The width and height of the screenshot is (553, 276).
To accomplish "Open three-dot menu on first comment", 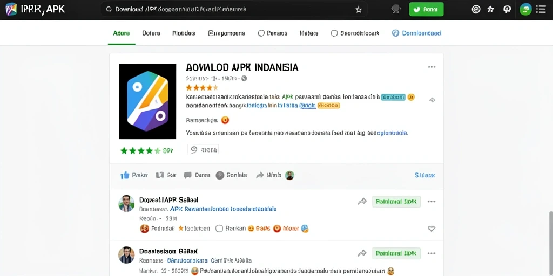I will point(431,202).
